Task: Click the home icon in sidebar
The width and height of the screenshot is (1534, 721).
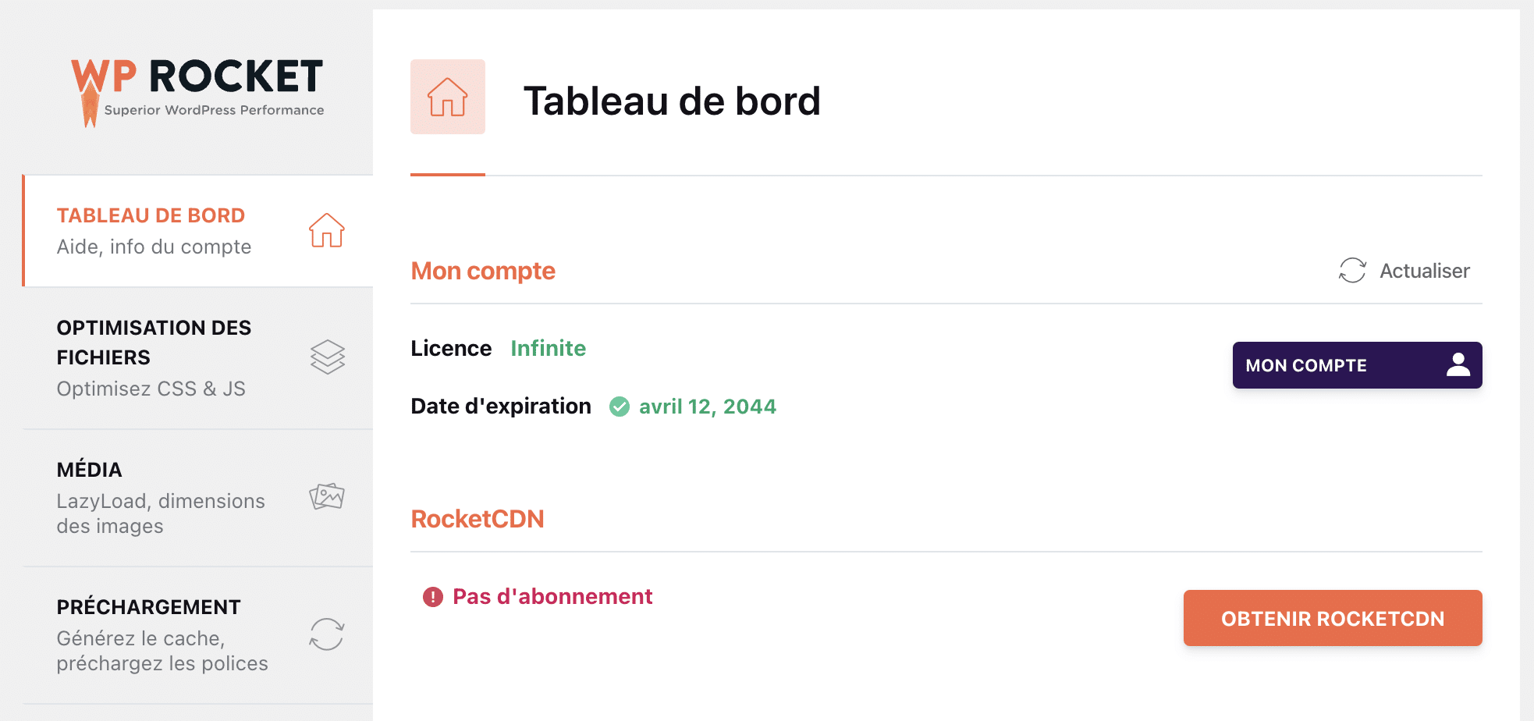Action: pyautogui.click(x=326, y=231)
